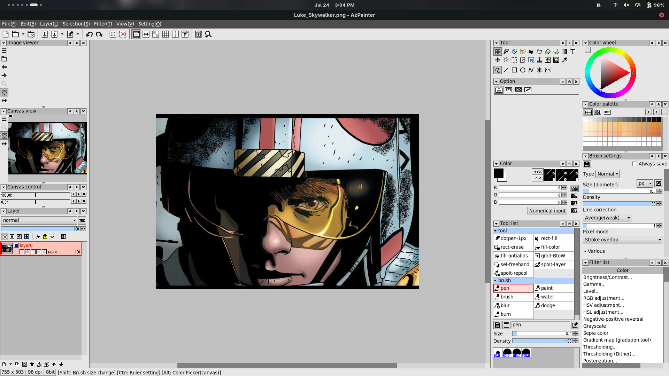Open the File menu
669x376 pixels.
pos(9,24)
